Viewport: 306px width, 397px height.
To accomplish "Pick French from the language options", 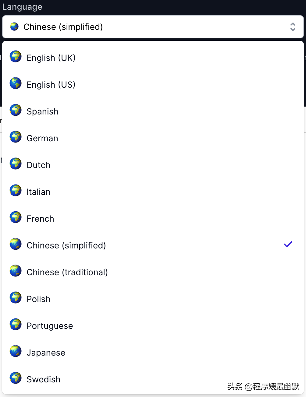I will point(40,219).
